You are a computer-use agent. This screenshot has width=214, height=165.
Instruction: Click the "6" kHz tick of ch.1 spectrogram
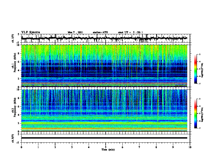click(19, 62)
